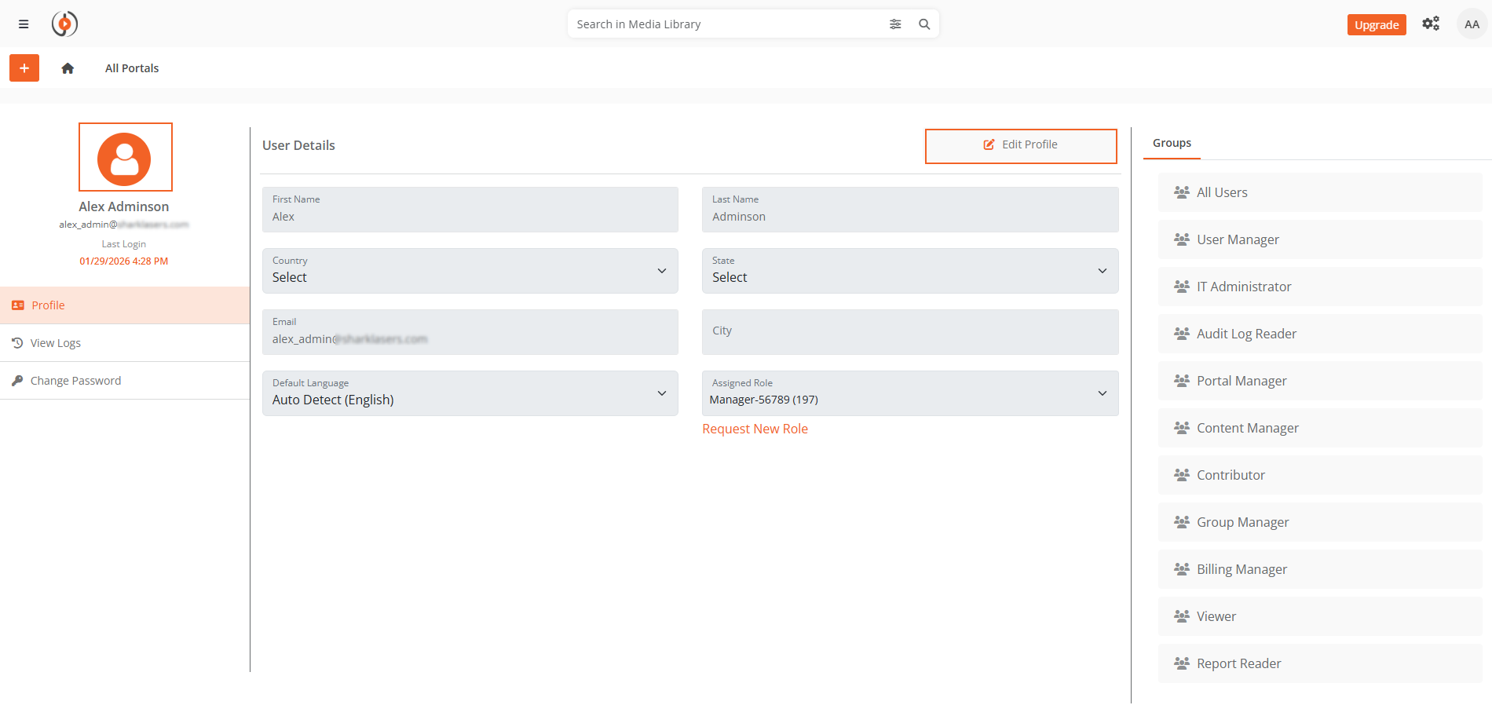Click the Edit Profile button
The width and height of the screenshot is (1492, 716).
1021,145
